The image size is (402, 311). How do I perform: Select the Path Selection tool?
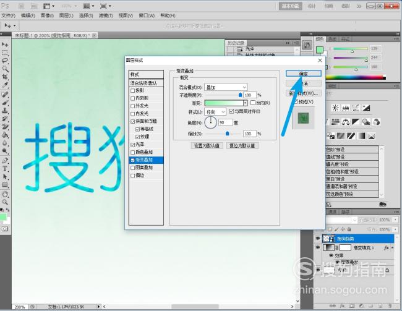coord(5,177)
